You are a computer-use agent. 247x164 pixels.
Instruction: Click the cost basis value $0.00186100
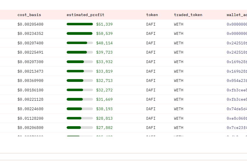point(30,90)
